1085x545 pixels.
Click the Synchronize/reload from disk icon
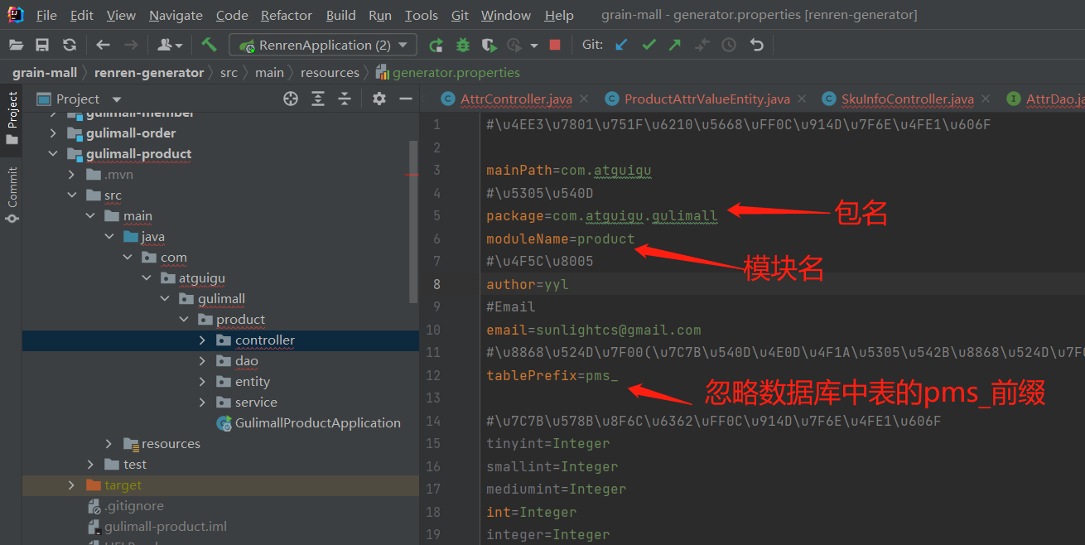(70, 45)
